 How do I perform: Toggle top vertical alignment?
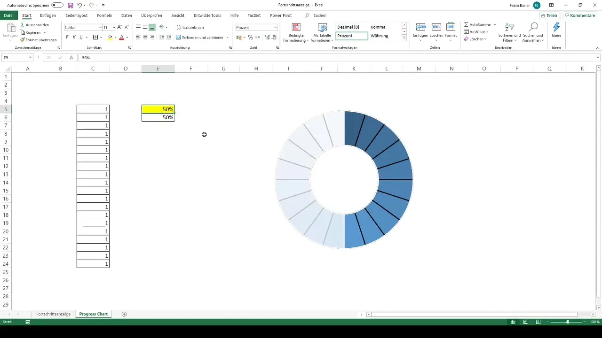pyautogui.click(x=138, y=27)
